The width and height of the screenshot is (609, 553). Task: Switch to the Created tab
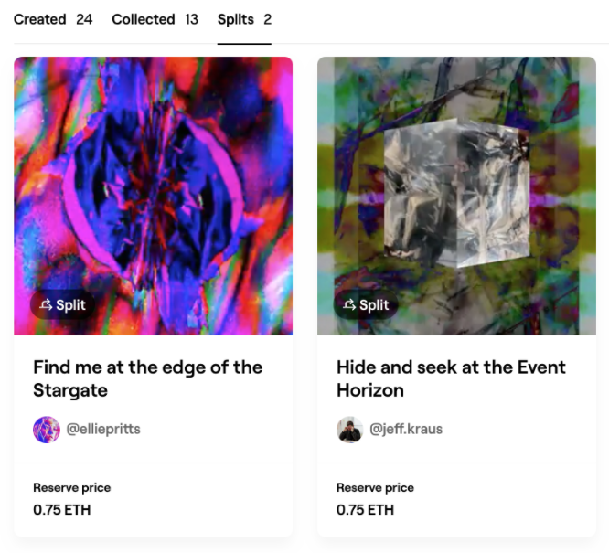point(40,19)
